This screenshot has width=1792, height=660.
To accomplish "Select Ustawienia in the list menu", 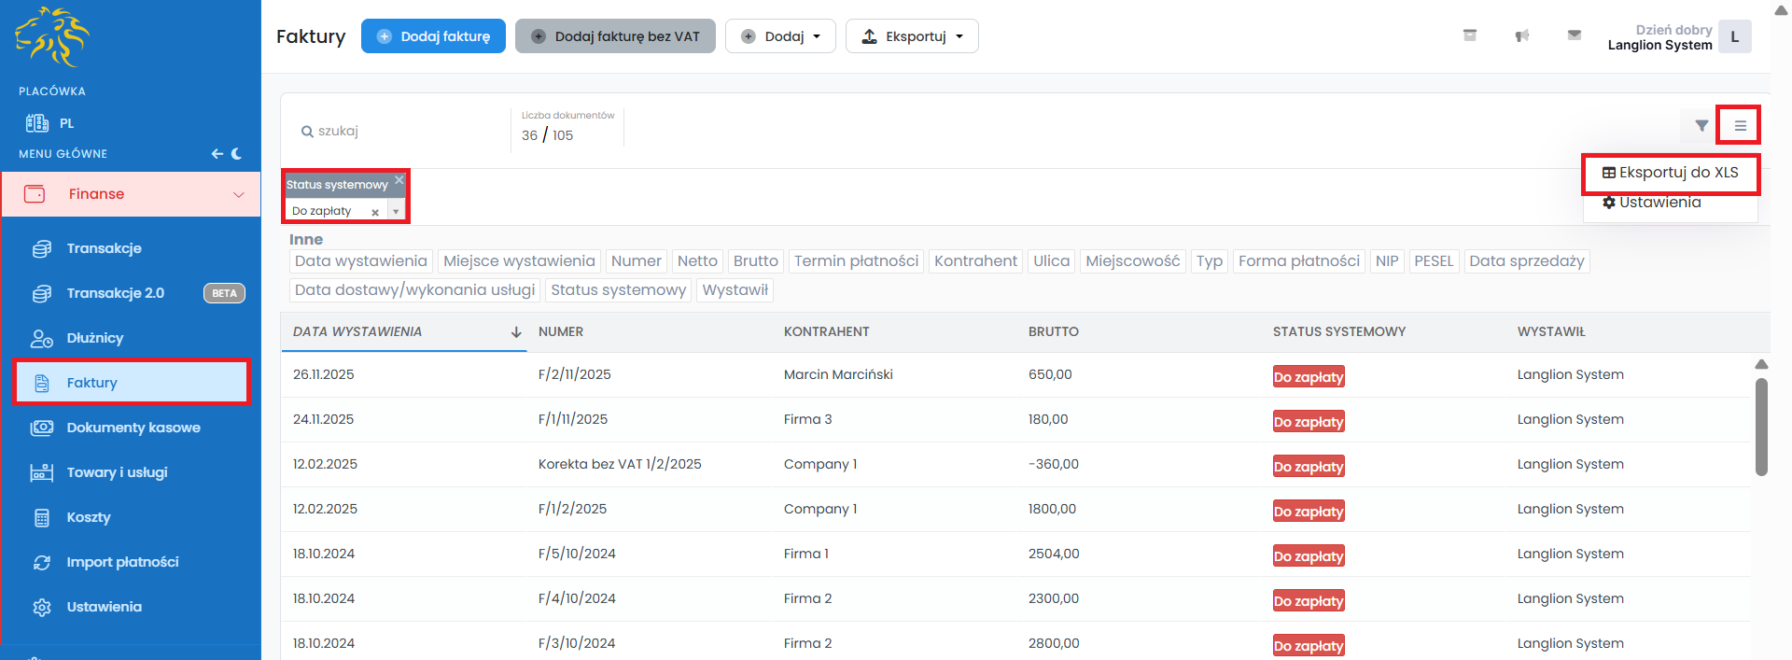I will tap(1659, 203).
